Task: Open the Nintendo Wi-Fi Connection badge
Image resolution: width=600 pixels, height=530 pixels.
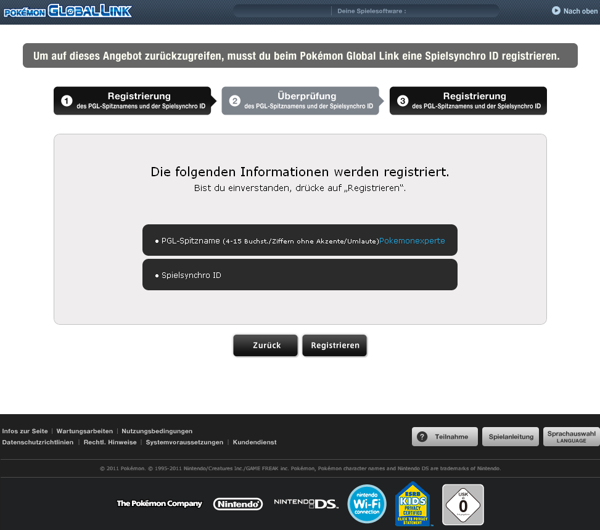Action: 368,504
